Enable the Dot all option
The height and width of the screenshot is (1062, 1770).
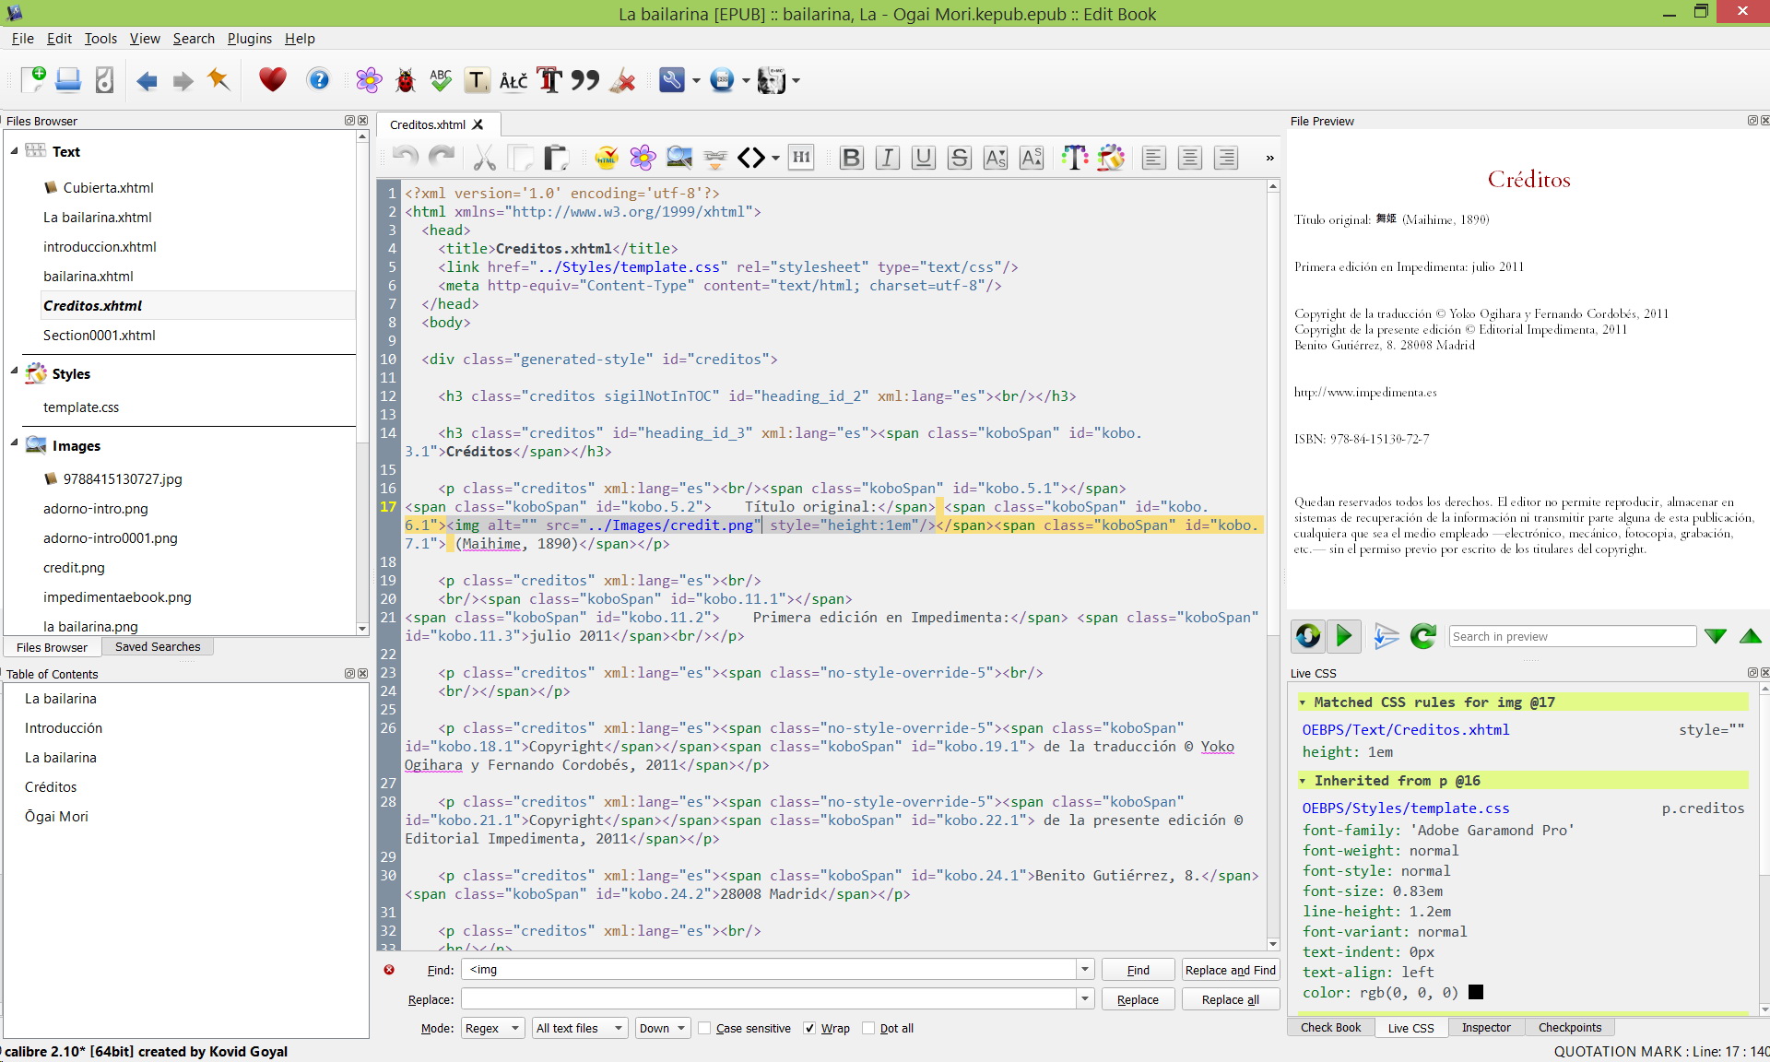(x=868, y=1028)
